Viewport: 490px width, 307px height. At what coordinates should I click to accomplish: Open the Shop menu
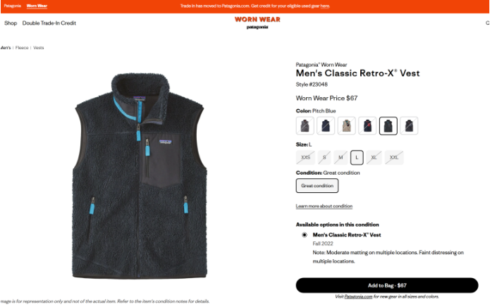pyautogui.click(x=11, y=23)
